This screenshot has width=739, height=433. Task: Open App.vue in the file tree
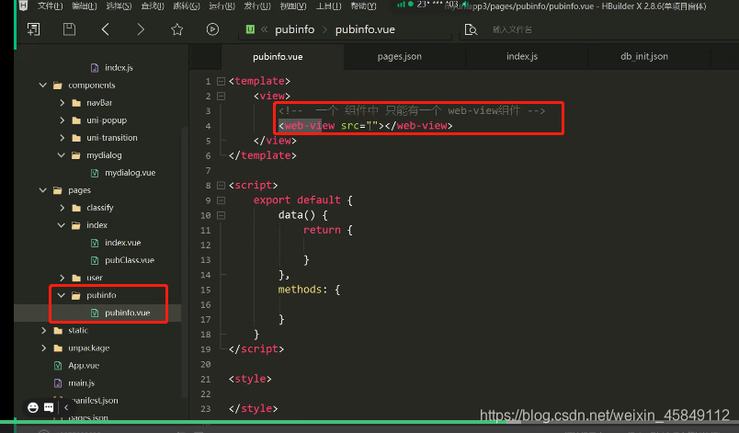pos(84,366)
